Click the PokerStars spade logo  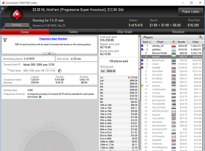pyautogui.click(x=17, y=14)
